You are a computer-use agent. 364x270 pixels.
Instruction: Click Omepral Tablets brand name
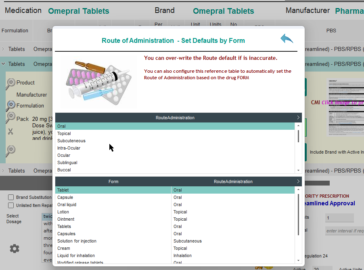click(x=223, y=11)
